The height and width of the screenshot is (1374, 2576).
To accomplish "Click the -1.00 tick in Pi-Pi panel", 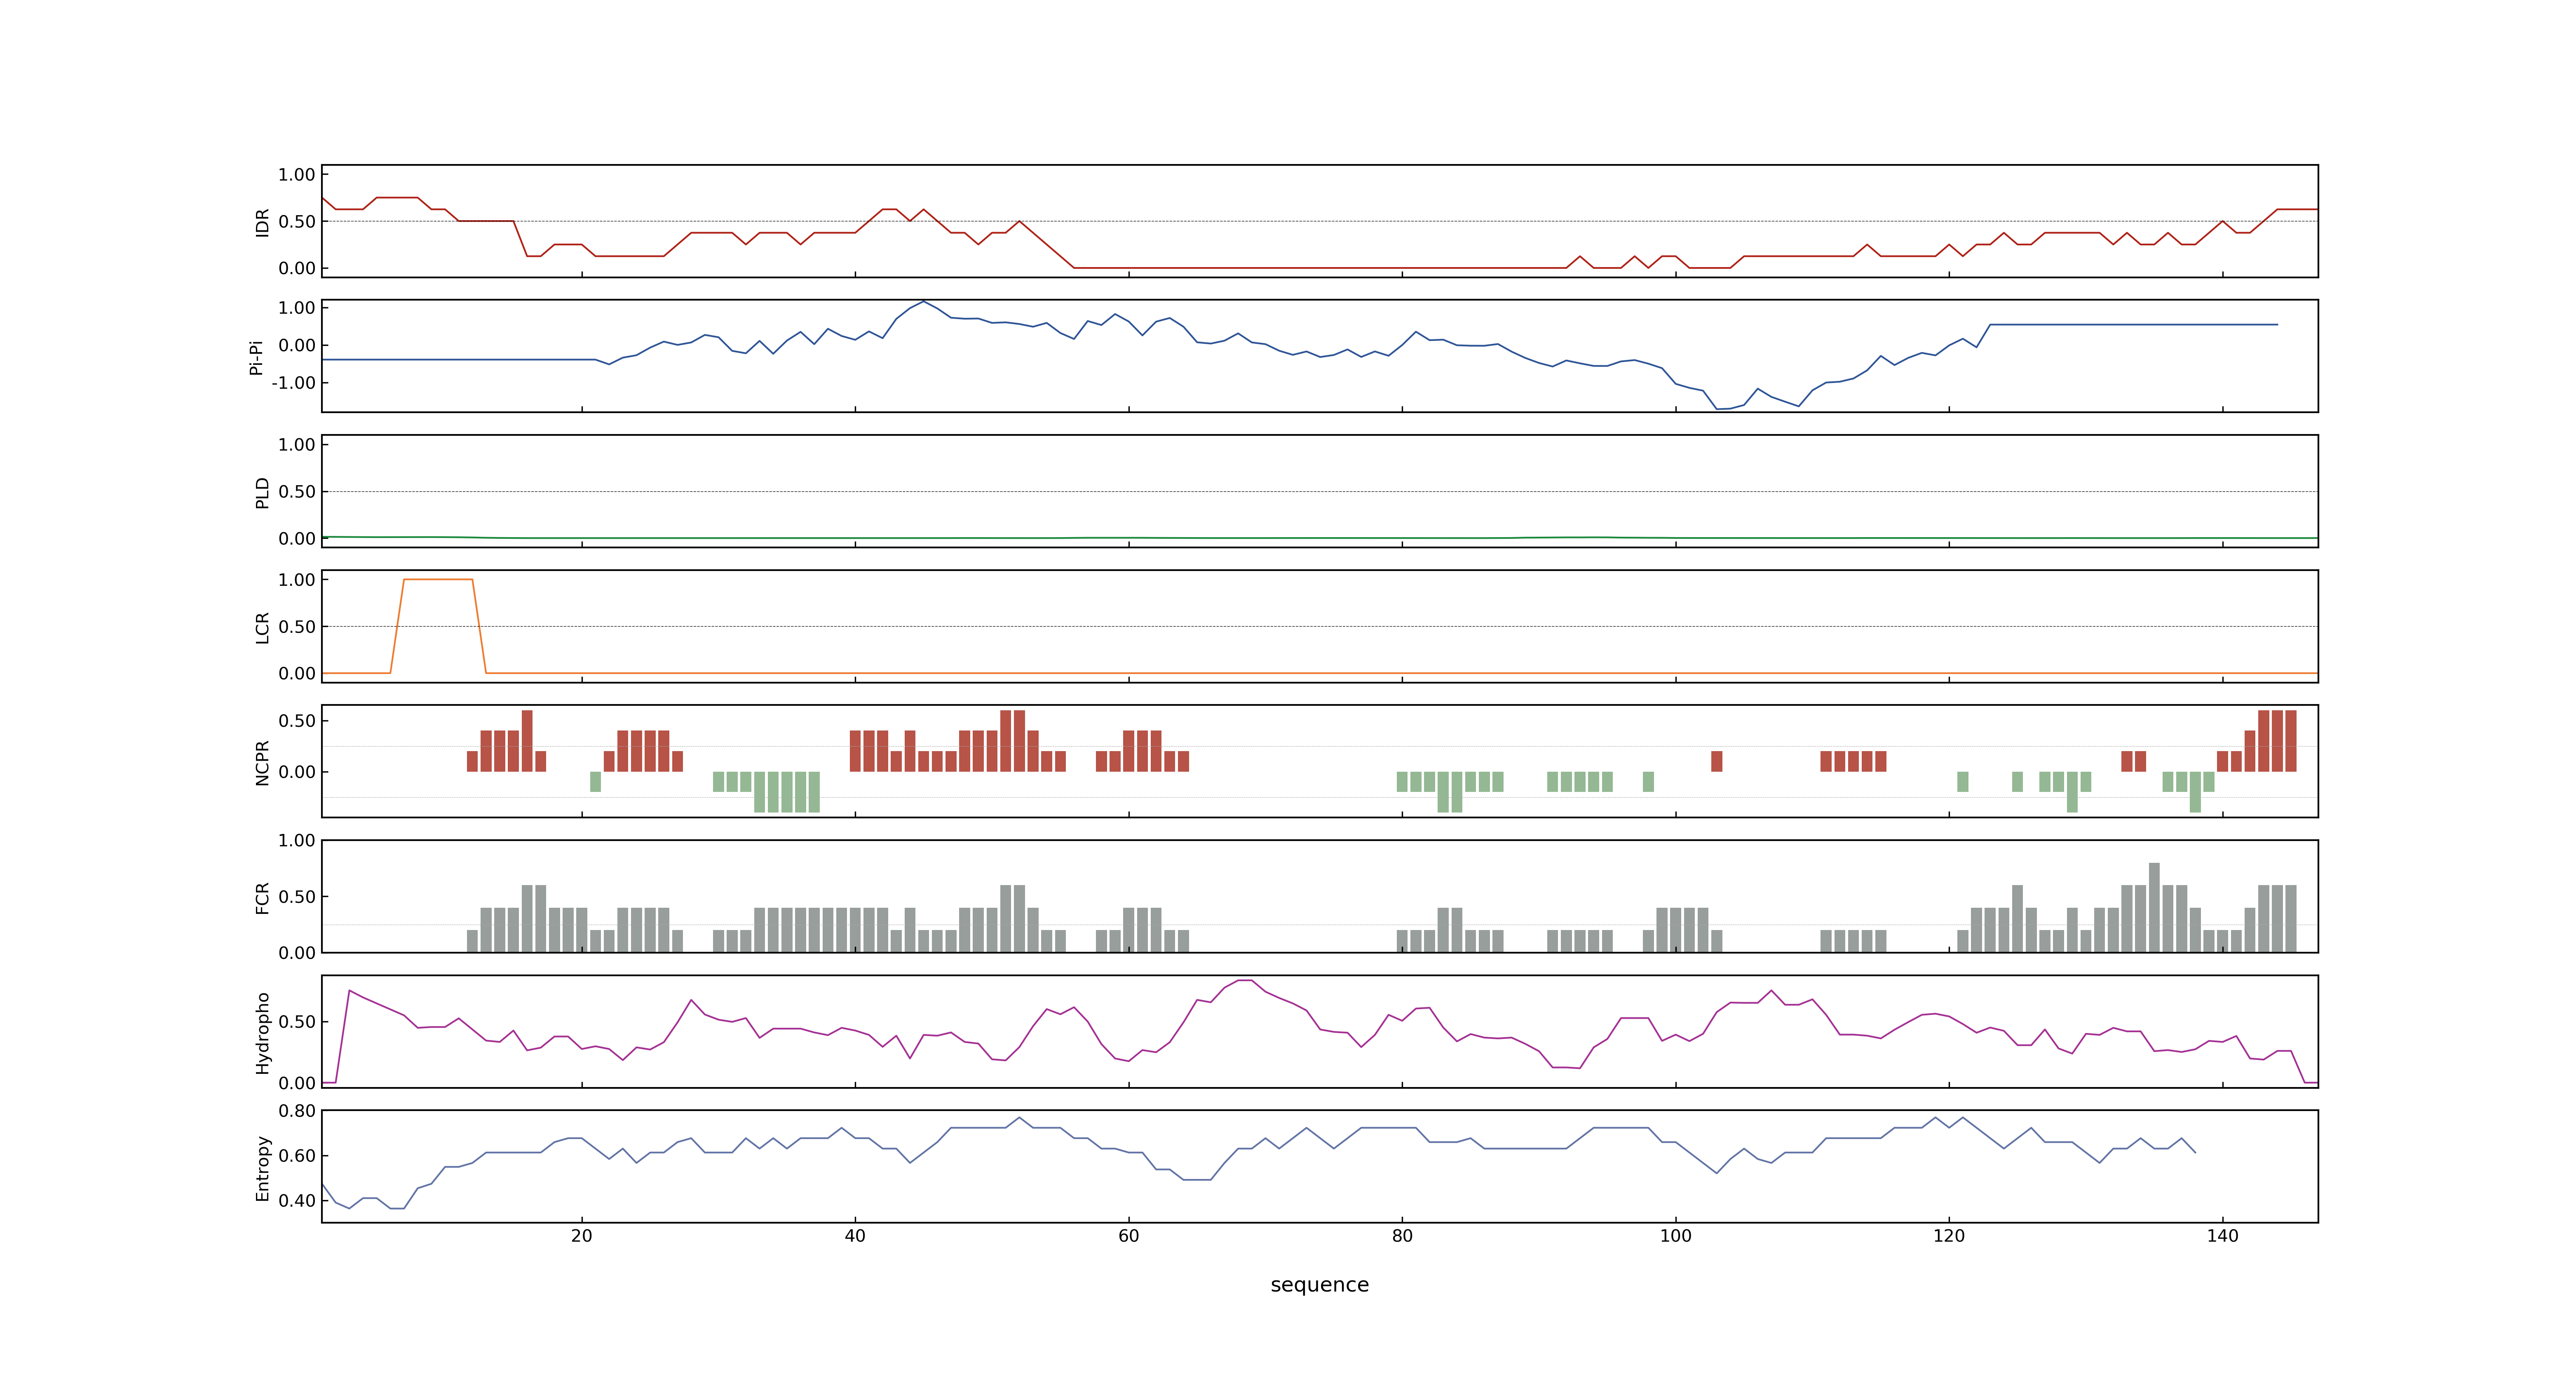I will [294, 383].
